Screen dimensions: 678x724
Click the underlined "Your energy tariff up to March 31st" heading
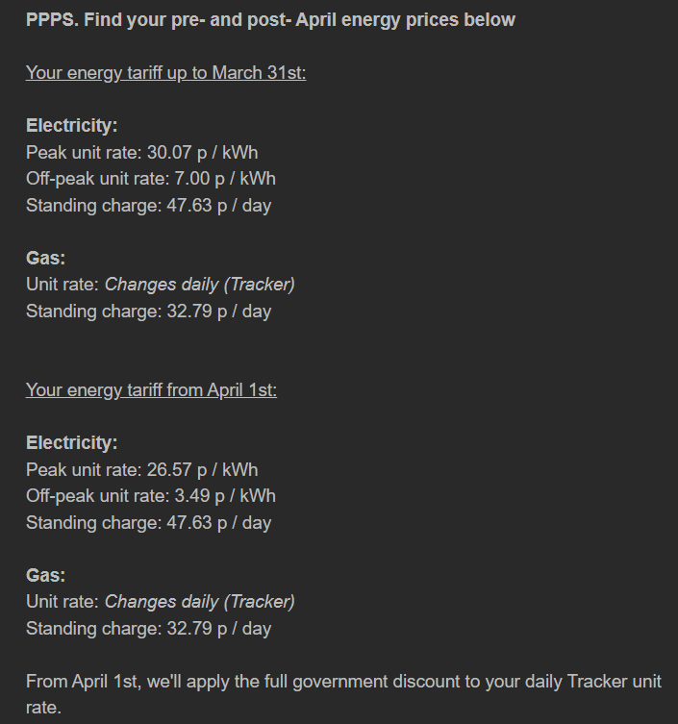coord(165,73)
